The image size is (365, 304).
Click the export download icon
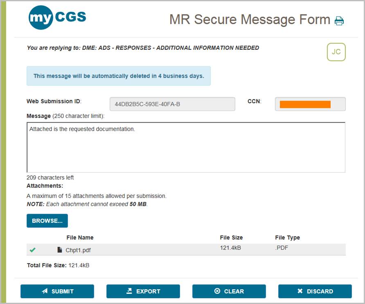[x=130, y=291]
